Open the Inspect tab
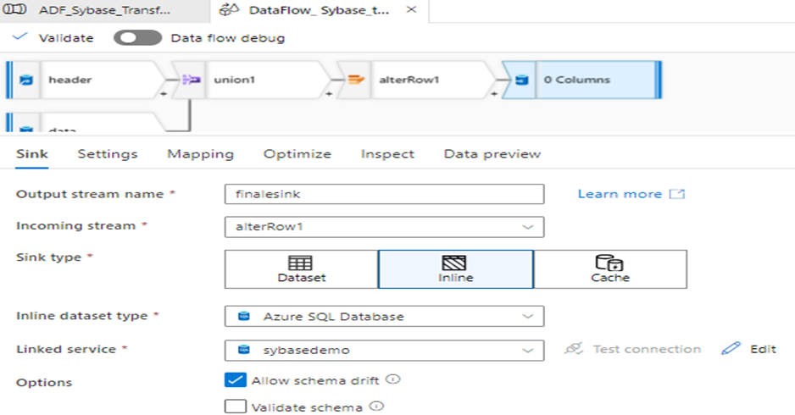The height and width of the screenshot is (415, 795). click(387, 153)
